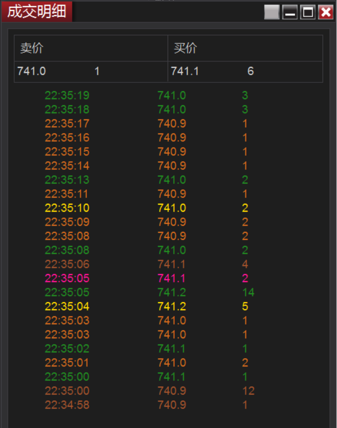Select price 741.1 in the green 22:35:00 row
This screenshot has width=337, height=428.
[x=172, y=377]
